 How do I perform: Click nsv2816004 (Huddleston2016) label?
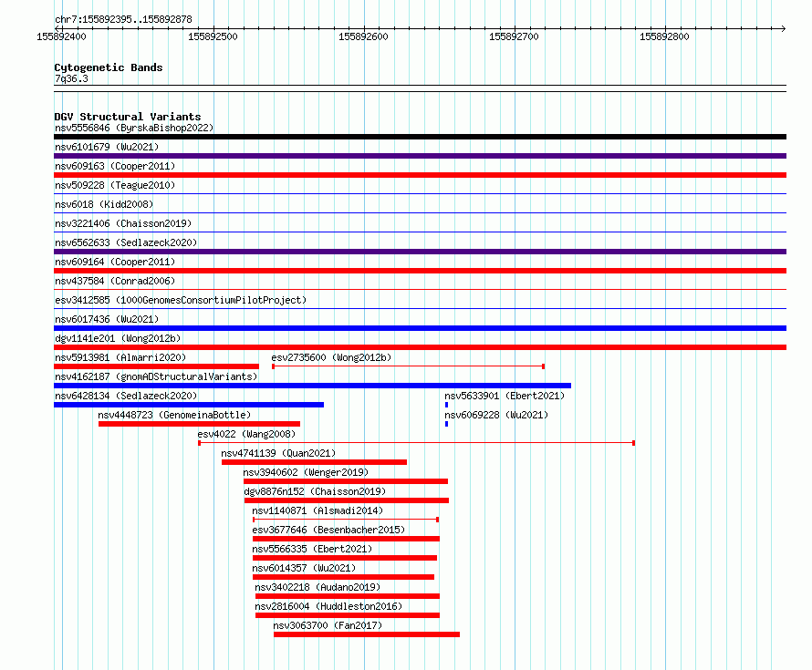tap(328, 606)
